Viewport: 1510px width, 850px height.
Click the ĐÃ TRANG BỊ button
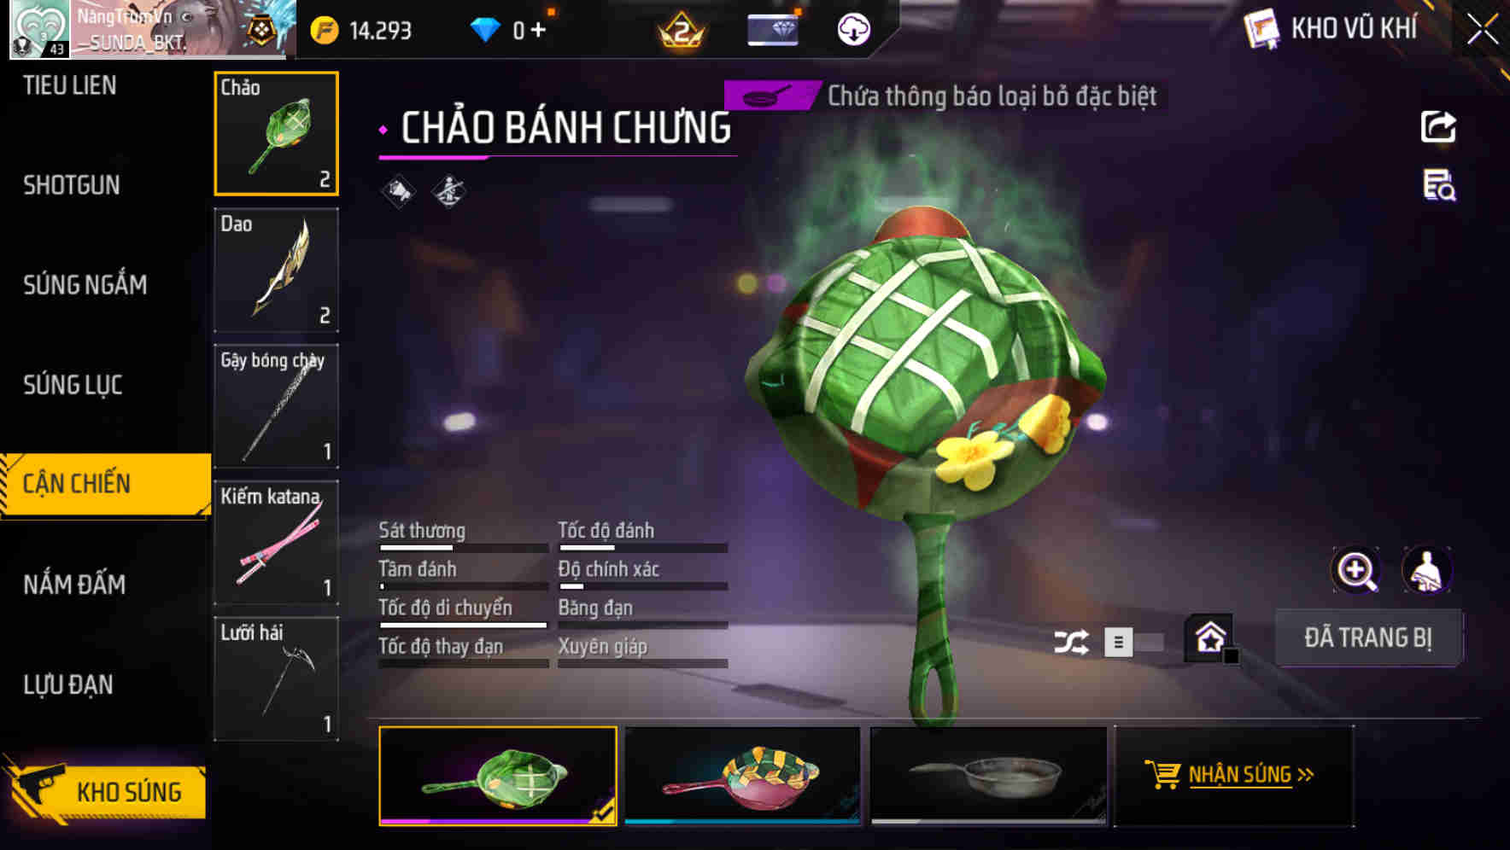tap(1368, 637)
